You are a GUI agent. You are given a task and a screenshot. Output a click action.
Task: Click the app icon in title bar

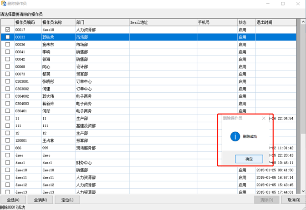click(4, 4)
